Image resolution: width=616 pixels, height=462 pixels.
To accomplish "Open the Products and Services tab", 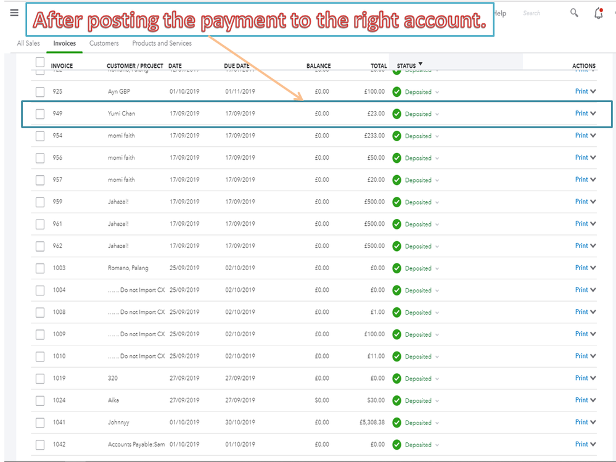I will 162,43.
